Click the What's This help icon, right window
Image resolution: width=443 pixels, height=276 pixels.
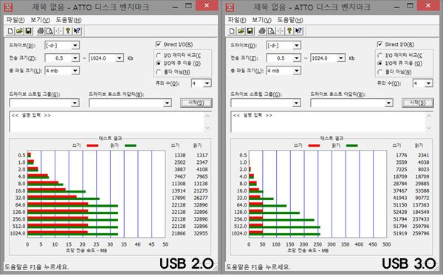click(x=298, y=31)
